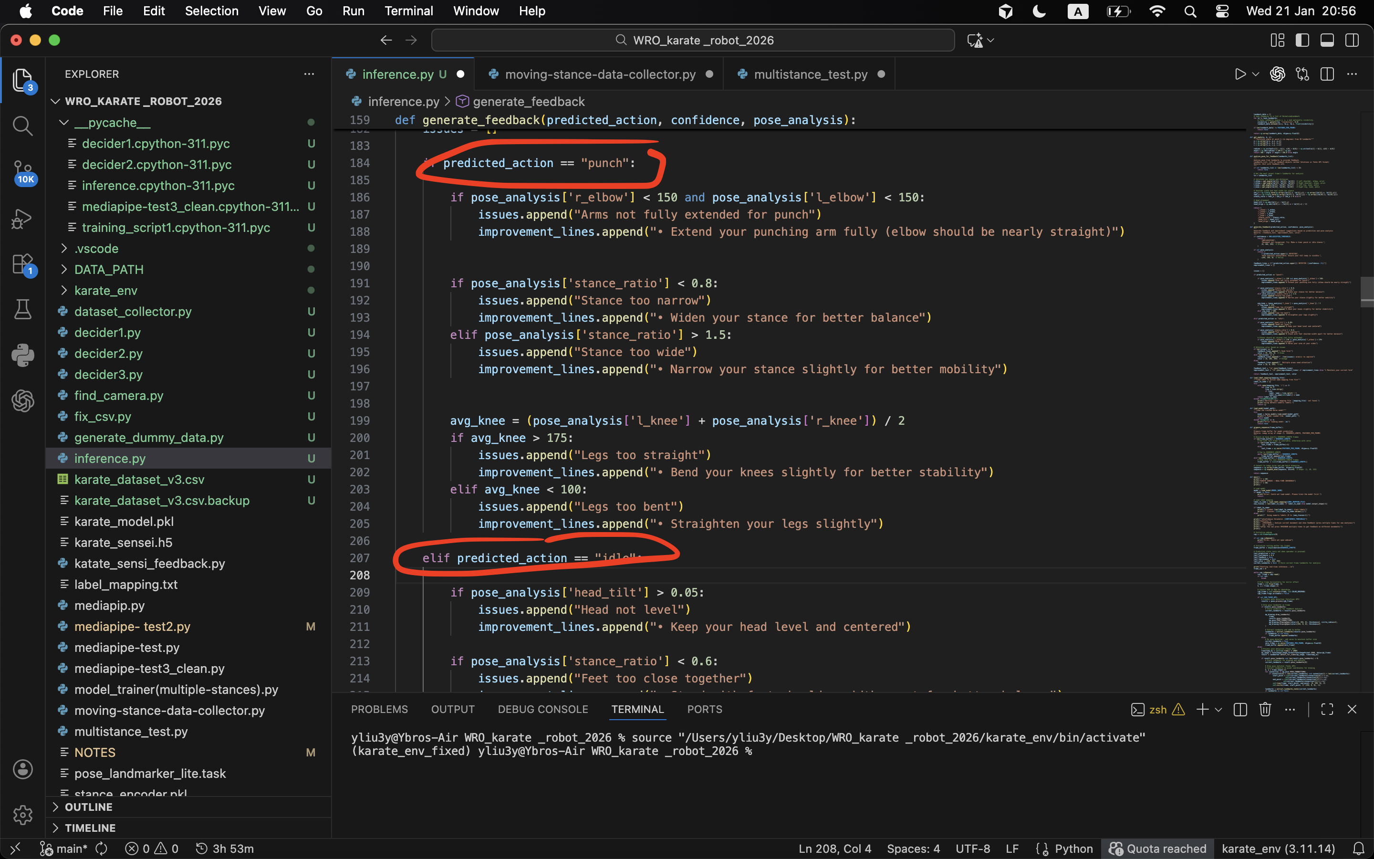Click the Run Python File play button
Screen dimensions: 1374x859
pyautogui.click(x=1240, y=74)
